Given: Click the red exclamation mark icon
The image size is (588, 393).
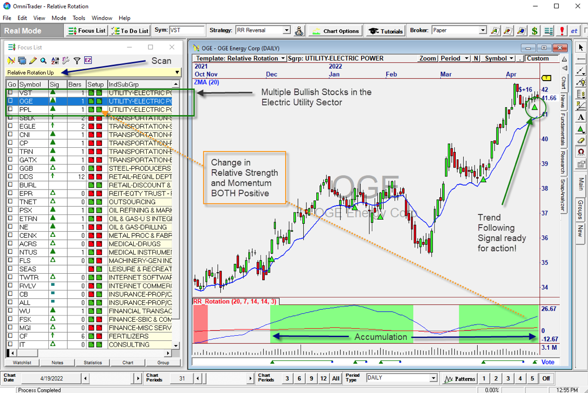Looking at the screenshot, I should (x=562, y=31).
